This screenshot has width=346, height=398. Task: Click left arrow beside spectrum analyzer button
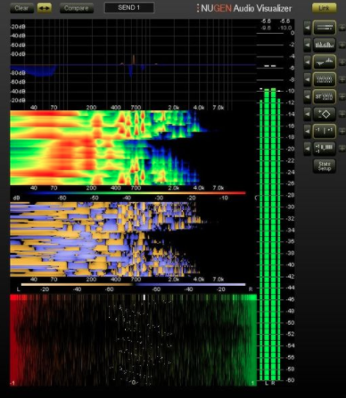[308, 45]
